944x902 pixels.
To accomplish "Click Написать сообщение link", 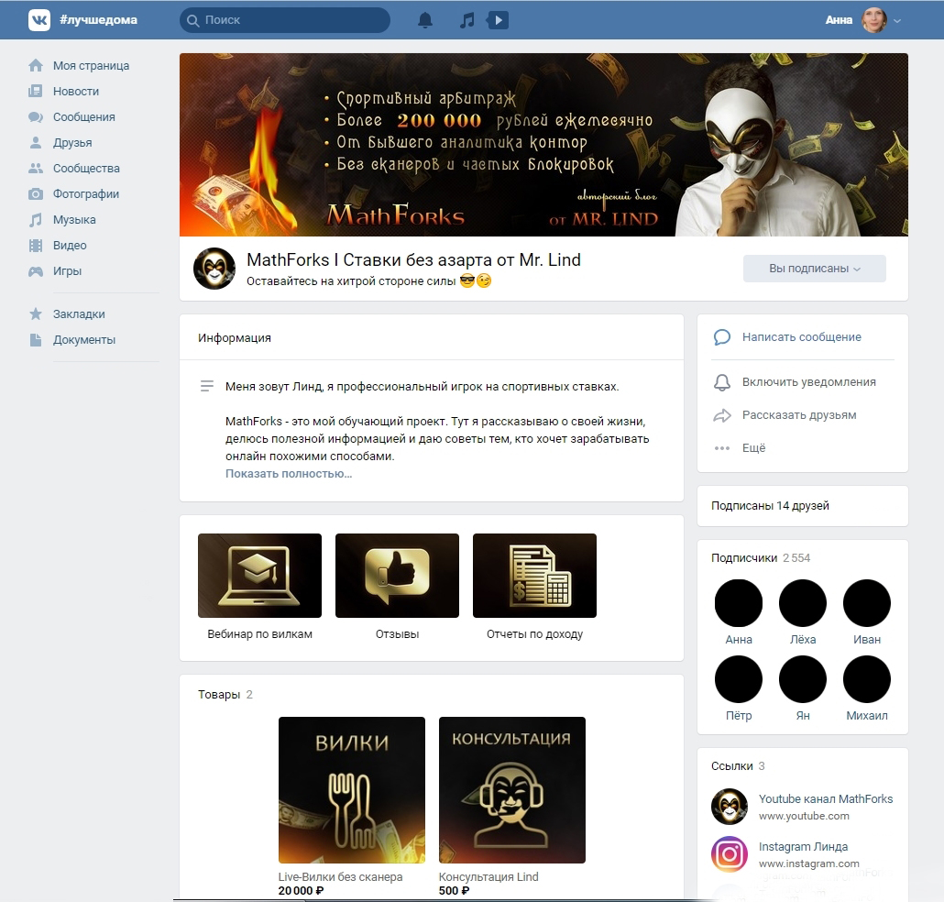I will [801, 337].
